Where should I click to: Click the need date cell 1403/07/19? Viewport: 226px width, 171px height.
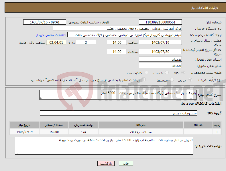25,132
